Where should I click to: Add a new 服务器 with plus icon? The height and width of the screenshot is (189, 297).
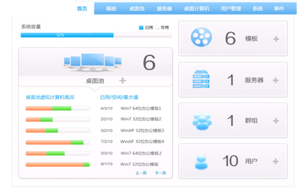pyautogui.click(x=276, y=80)
